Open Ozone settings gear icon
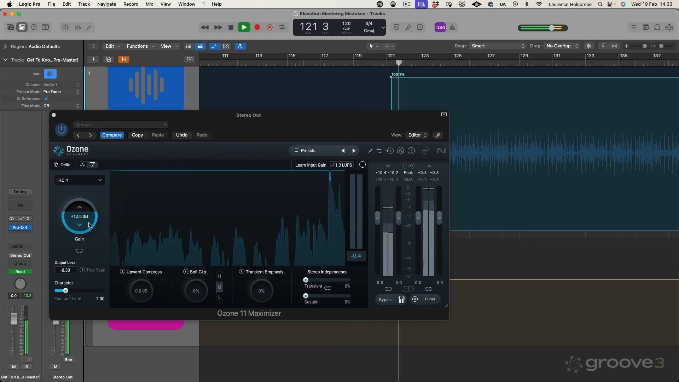The height and width of the screenshot is (382, 679). coord(401,151)
